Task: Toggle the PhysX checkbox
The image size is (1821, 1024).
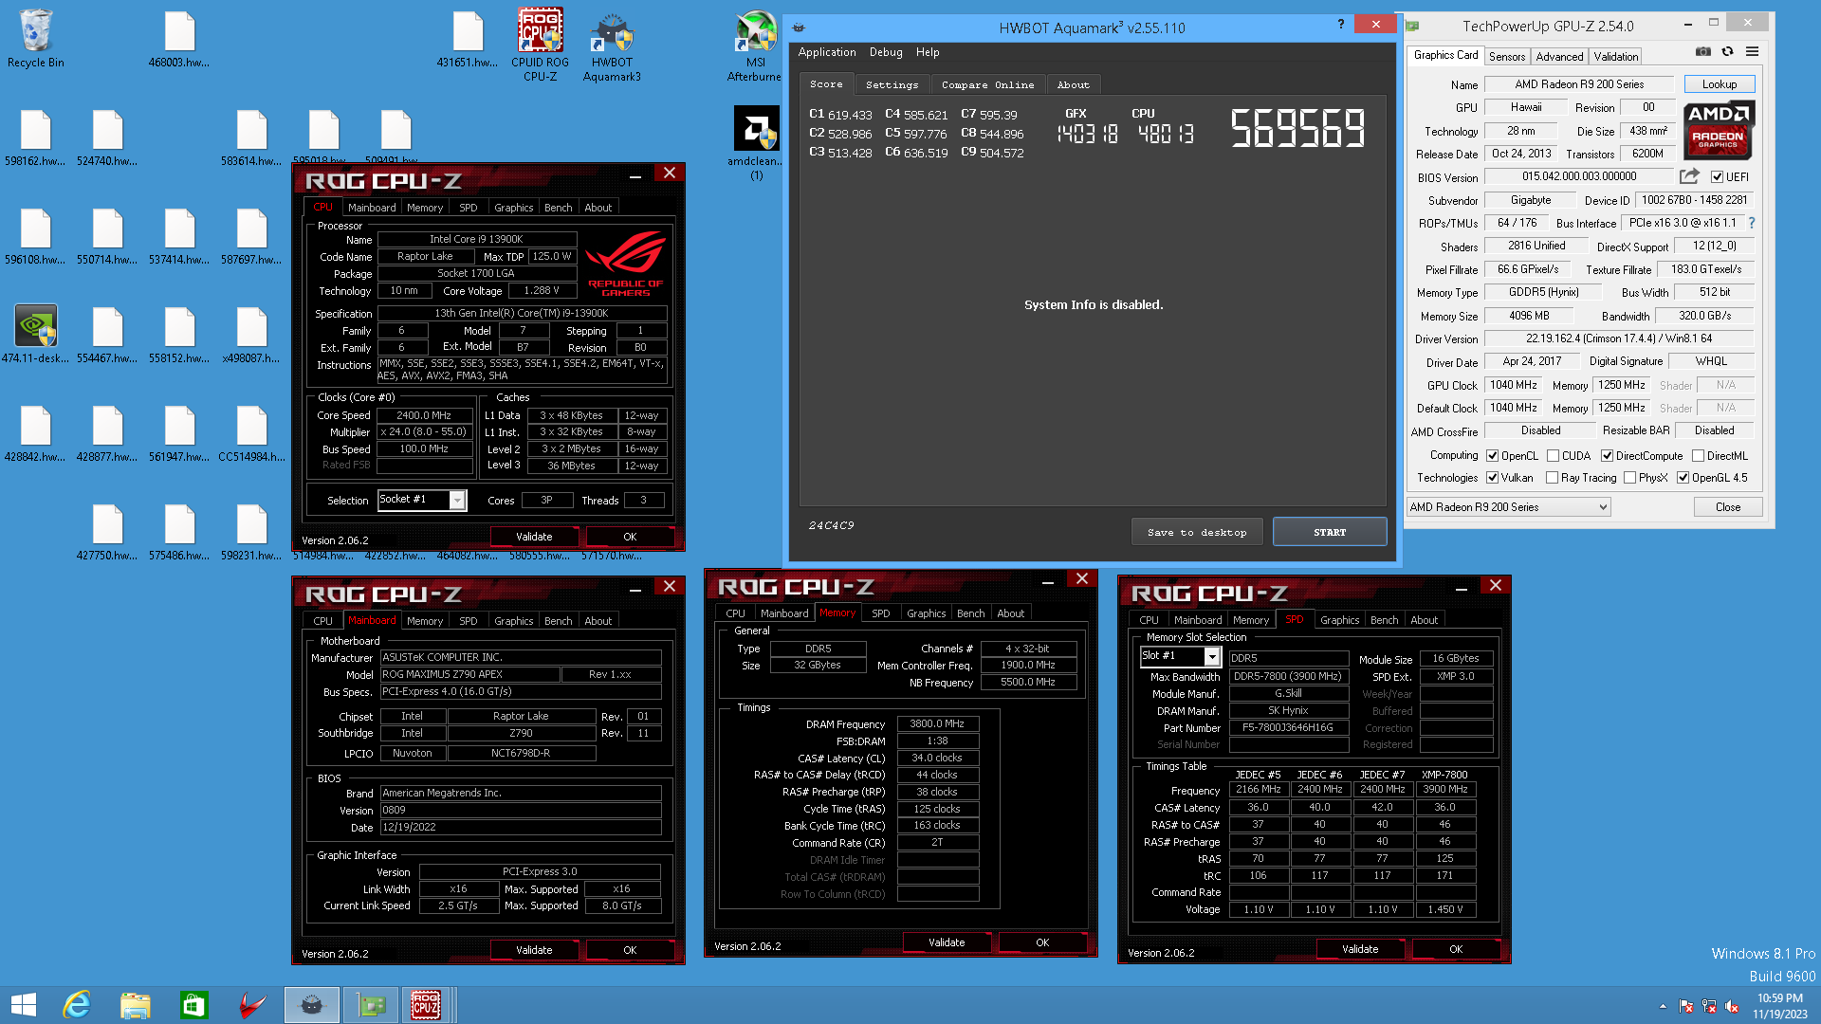Action: pyautogui.click(x=1629, y=478)
